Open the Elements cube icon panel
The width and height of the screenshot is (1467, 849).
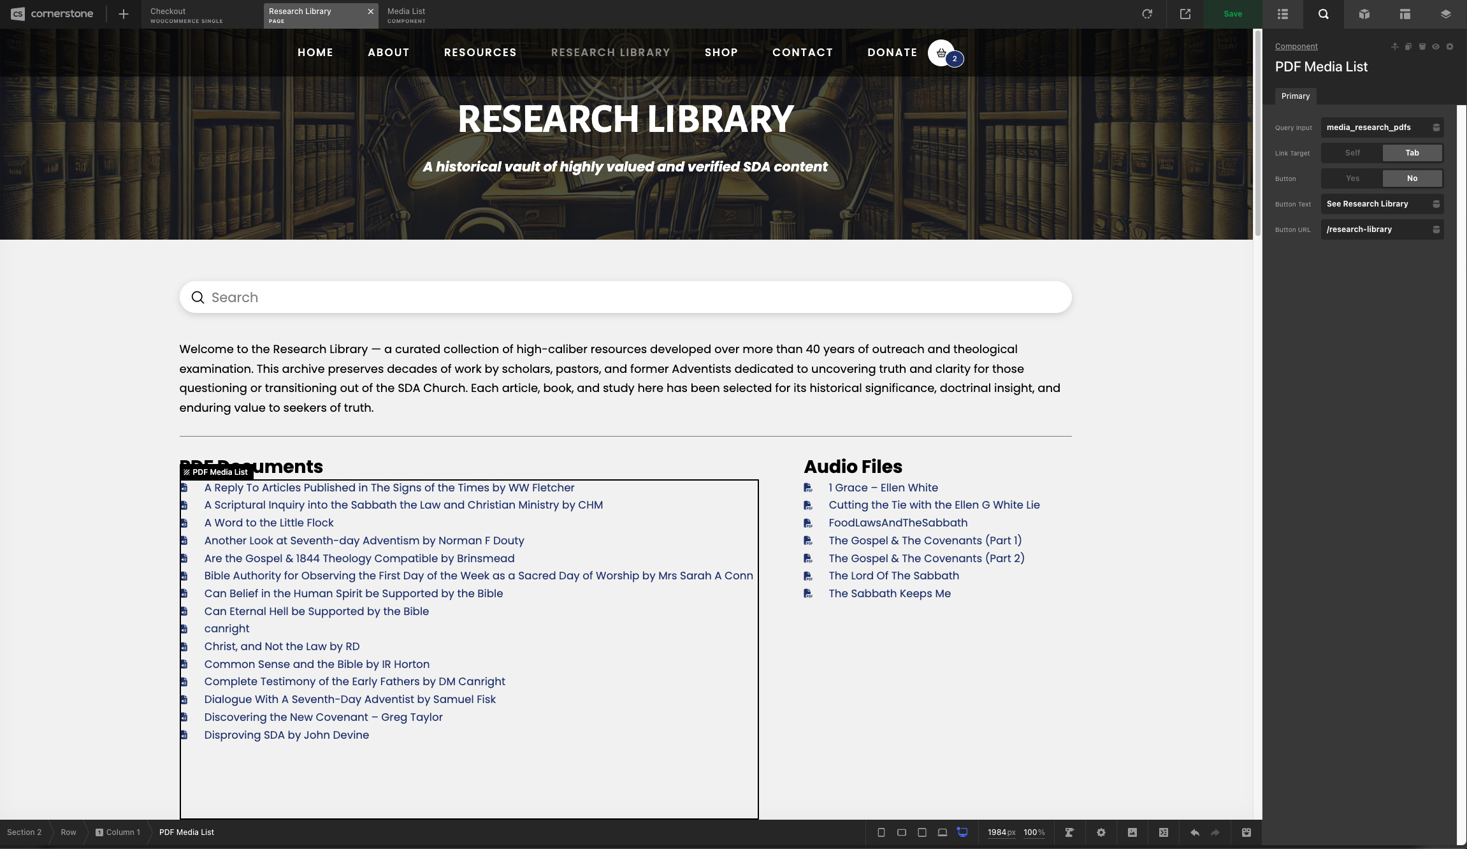[x=1364, y=14]
